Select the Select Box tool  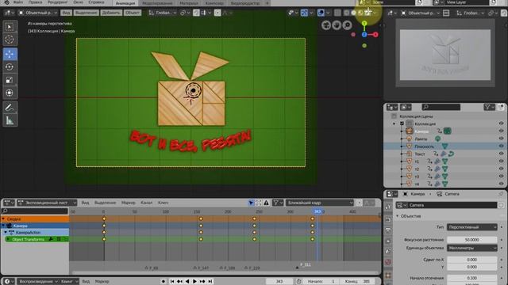[10, 27]
